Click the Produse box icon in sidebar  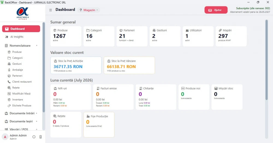click(9, 52)
